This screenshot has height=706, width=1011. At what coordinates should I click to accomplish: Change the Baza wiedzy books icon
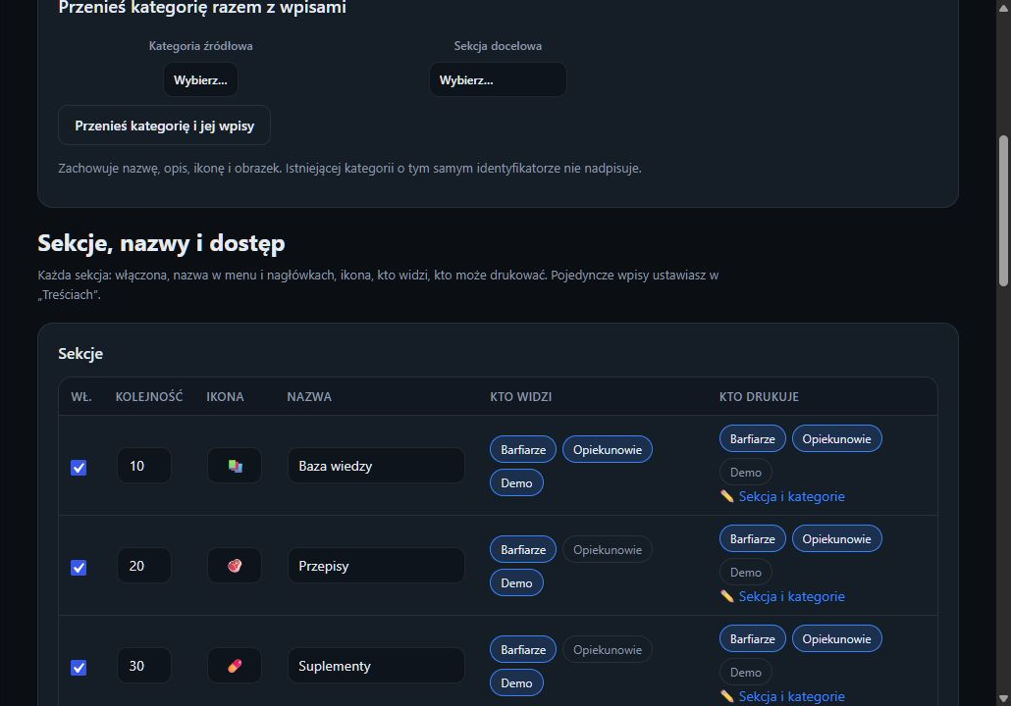(x=235, y=466)
